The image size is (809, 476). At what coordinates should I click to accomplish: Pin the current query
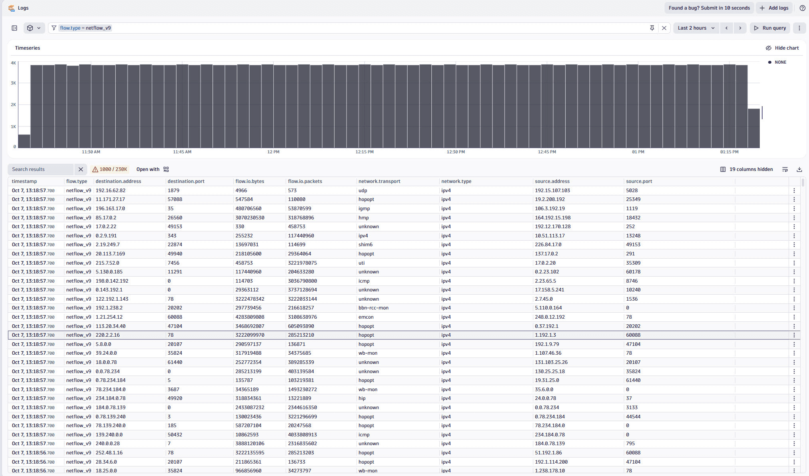pyautogui.click(x=652, y=28)
